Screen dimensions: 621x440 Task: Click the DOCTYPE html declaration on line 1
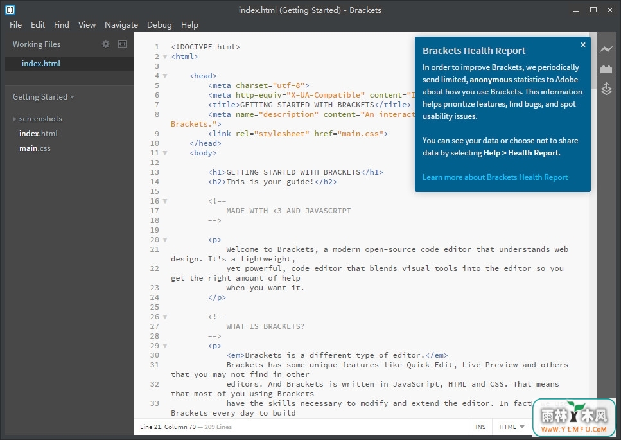pyautogui.click(x=205, y=47)
